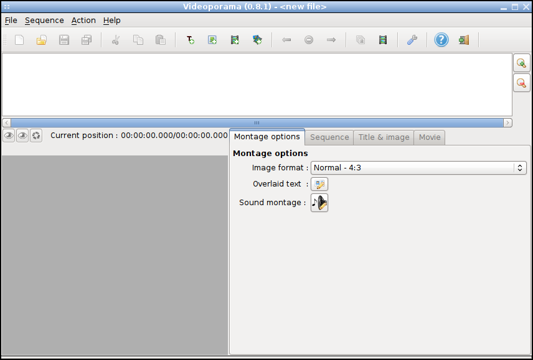Cut selection with the scissors icon
The width and height of the screenshot is (533, 360).
(x=116, y=40)
